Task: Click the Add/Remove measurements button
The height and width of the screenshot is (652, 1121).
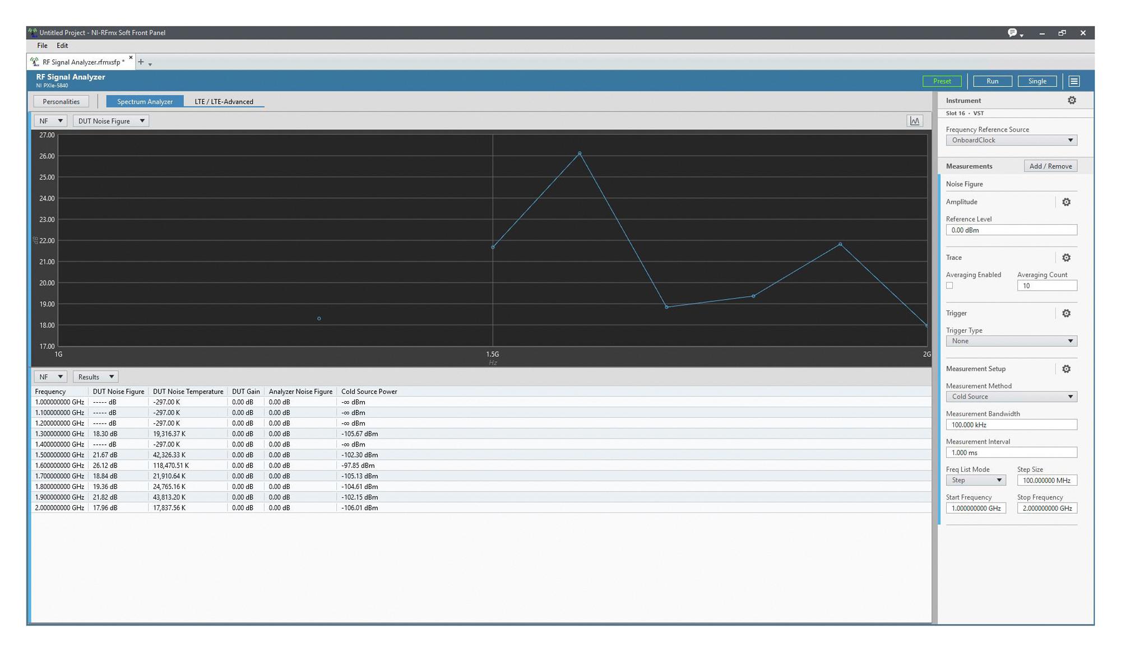Action: (1050, 165)
